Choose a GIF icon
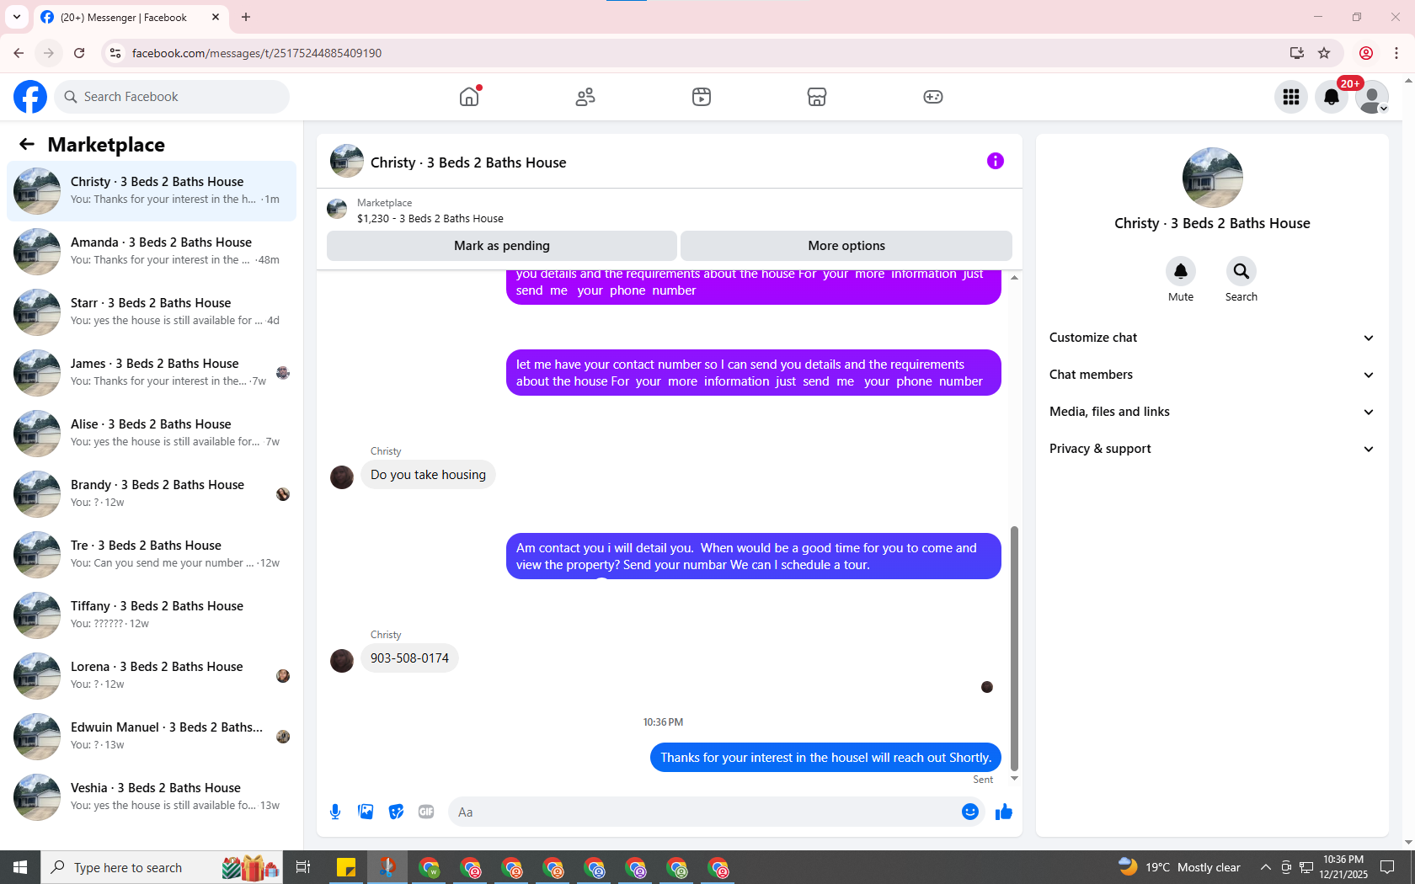Screen dimensions: 1415x884 pos(426,812)
